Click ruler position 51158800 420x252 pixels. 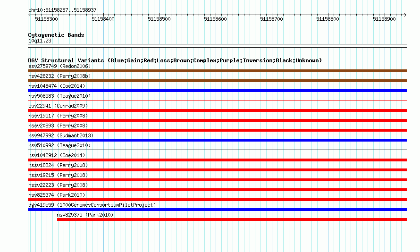tap(328, 19)
